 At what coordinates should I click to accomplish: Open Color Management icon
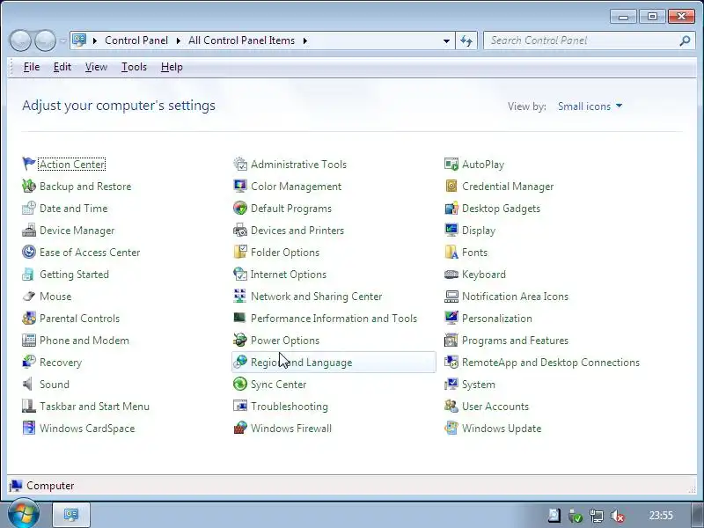click(240, 186)
